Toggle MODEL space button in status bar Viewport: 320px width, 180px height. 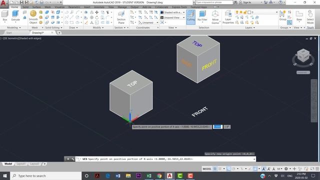pyautogui.click(x=207, y=169)
